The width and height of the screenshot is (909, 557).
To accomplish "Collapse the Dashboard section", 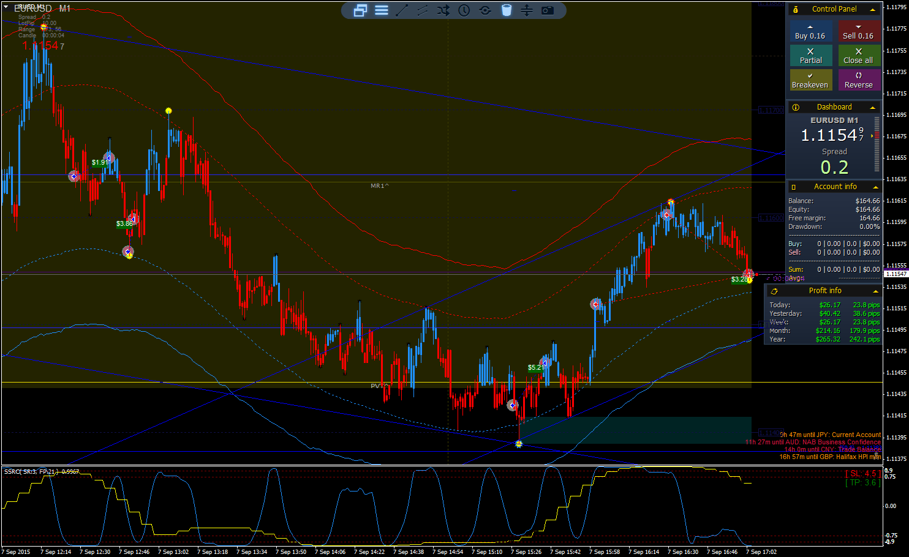I will point(872,107).
